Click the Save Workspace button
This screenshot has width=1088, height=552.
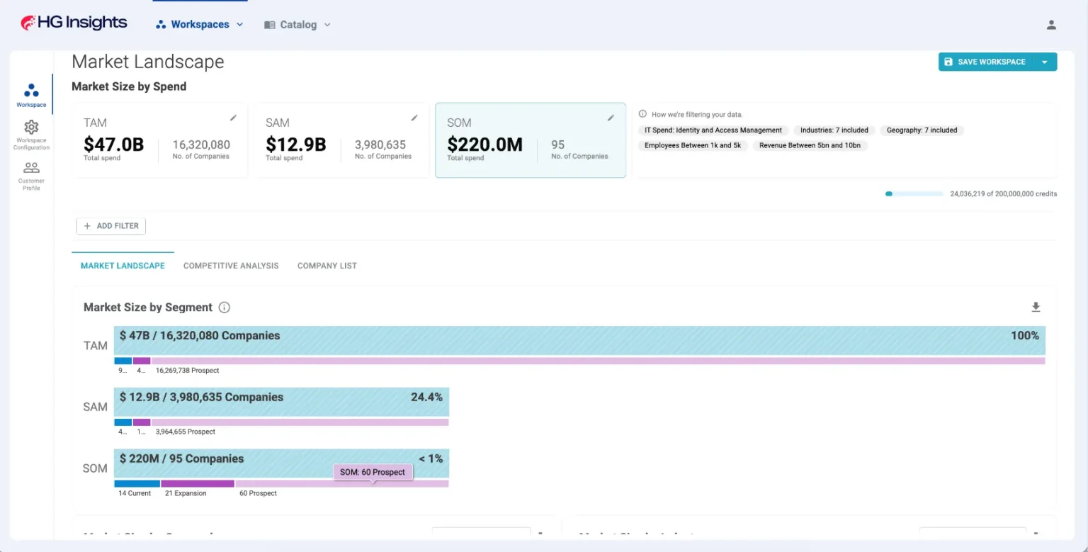985,62
